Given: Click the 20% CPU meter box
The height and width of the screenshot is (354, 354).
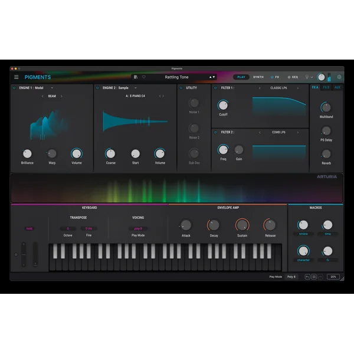Looking at the screenshot, I should pos(333,277).
